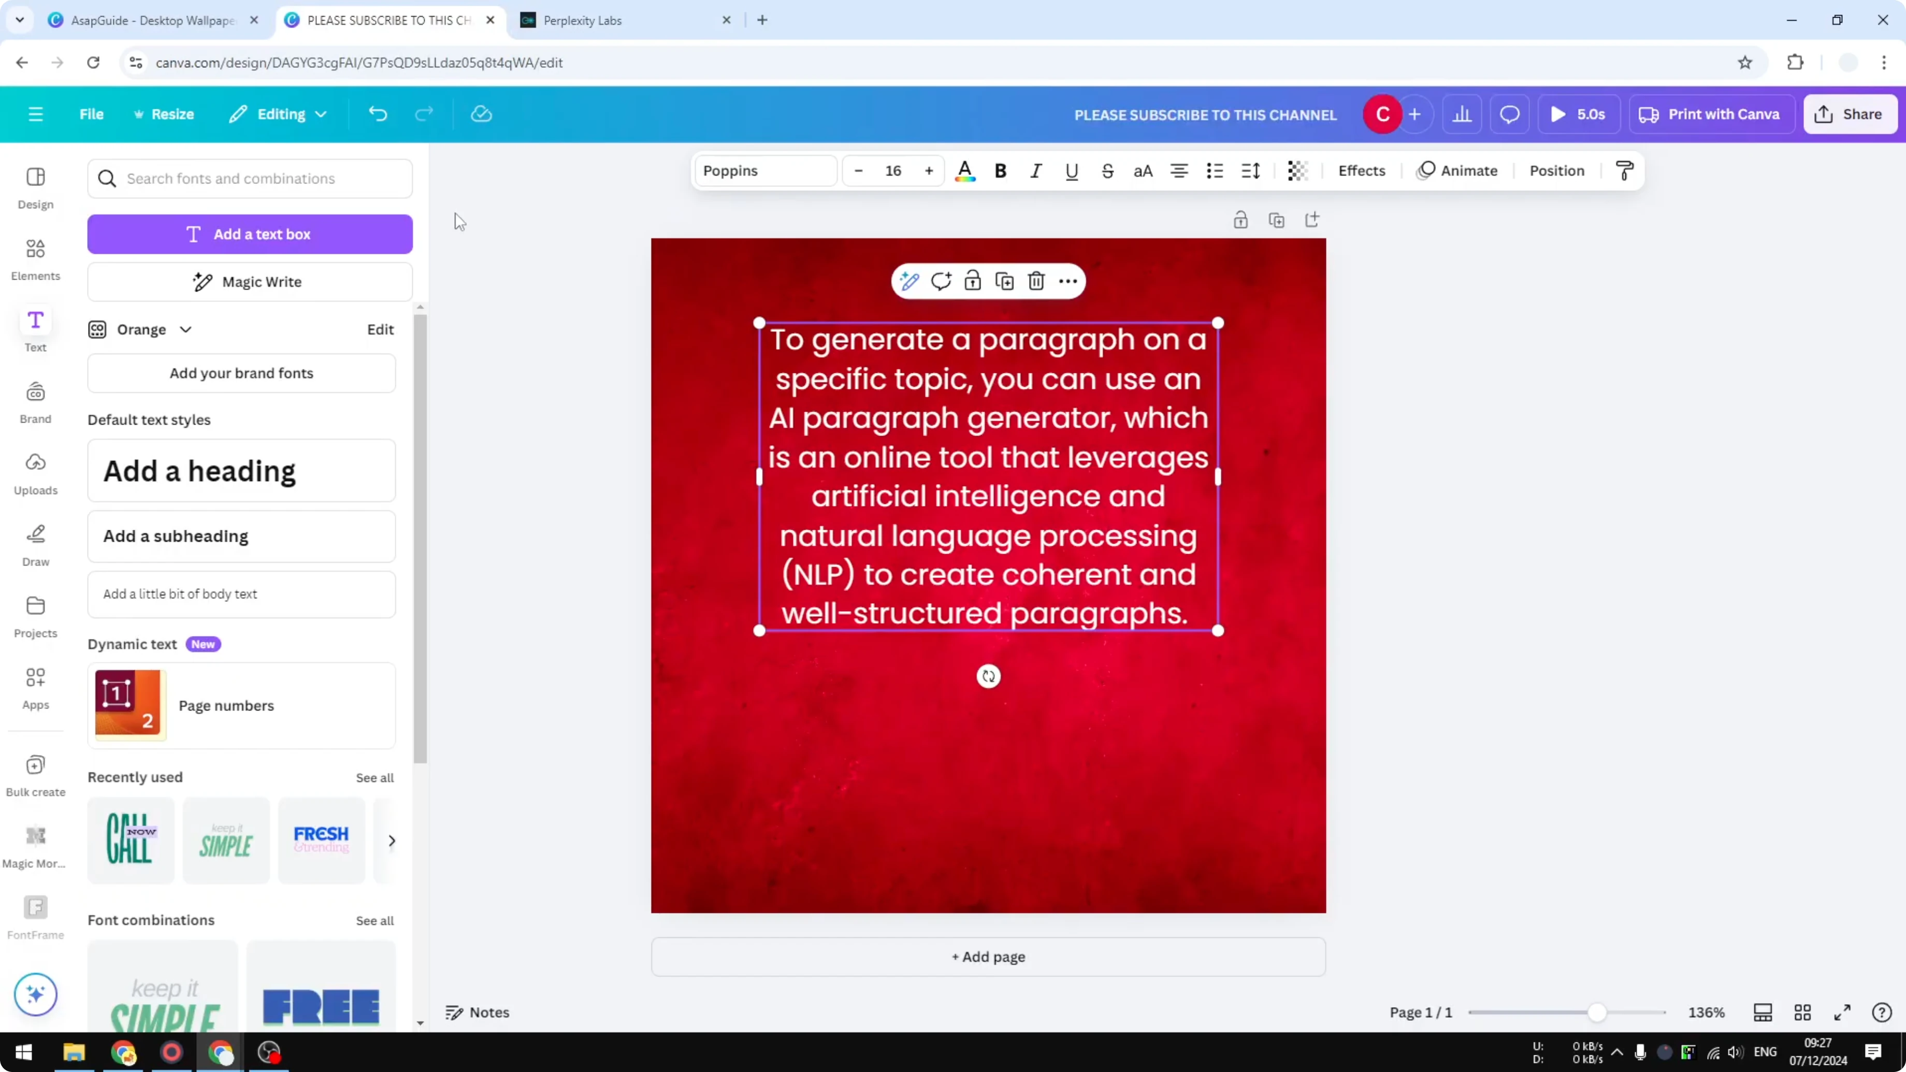Viewport: 1906px width, 1072px height.
Task: Toggle bold formatting on the text
Action: pos(1000,171)
